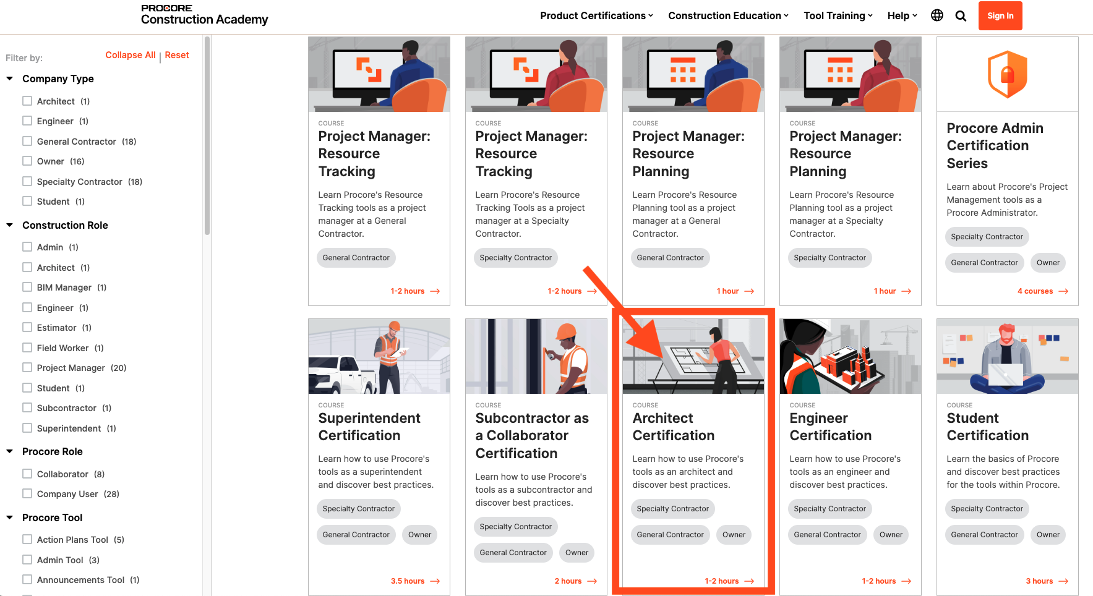Collapse the Procore Role section

10,451
